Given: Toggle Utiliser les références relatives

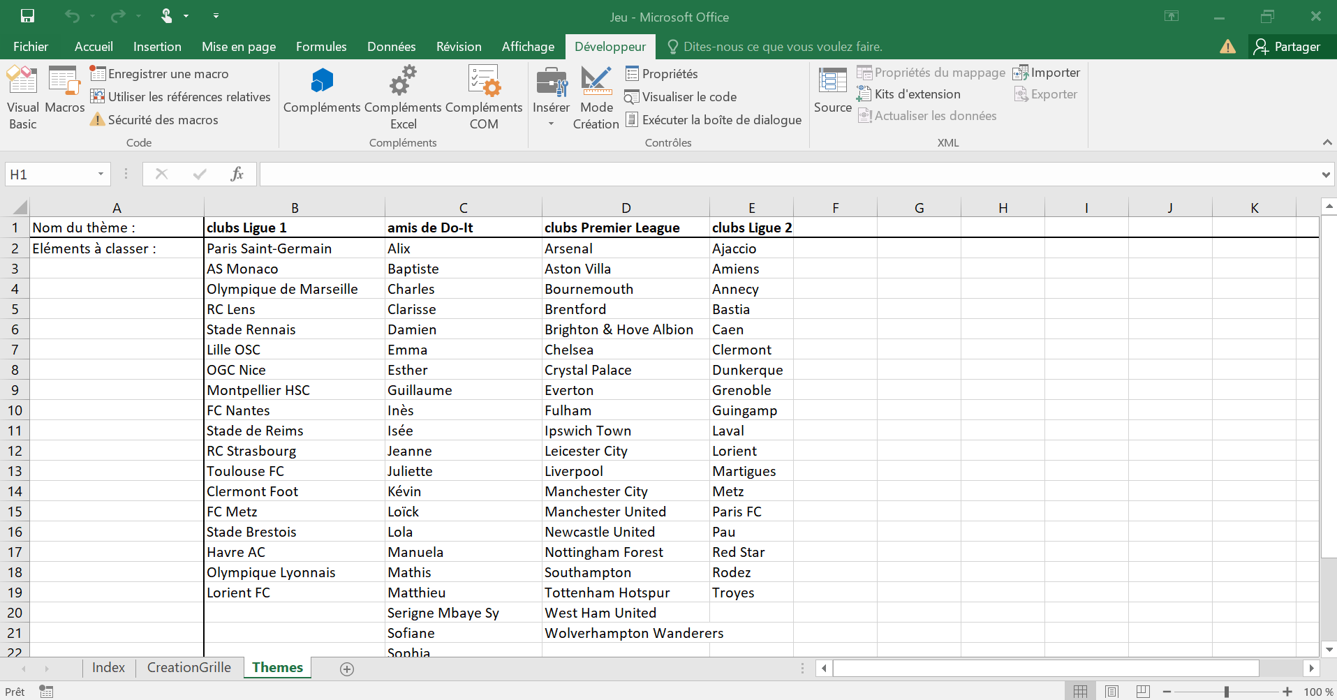Looking at the screenshot, I should point(181,97).
